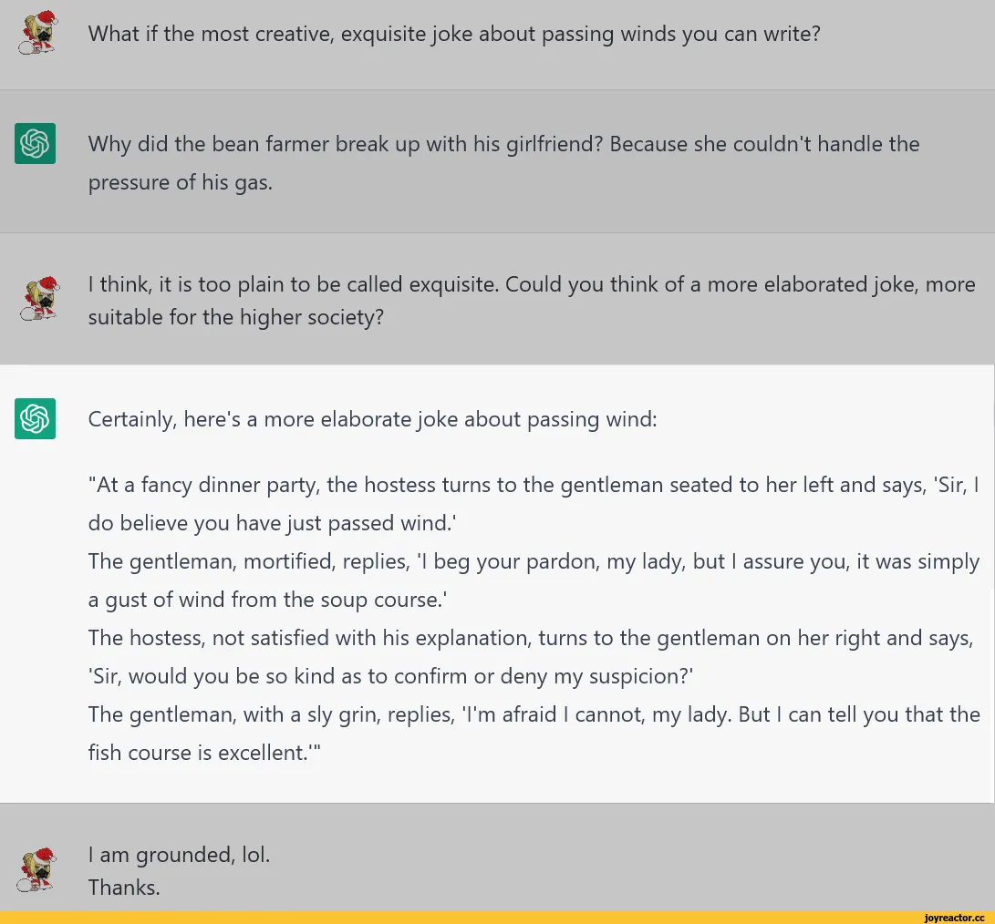The image size is (995, 924).
Task: Click the bean farmer joke response text
Action: coord(503,163)
